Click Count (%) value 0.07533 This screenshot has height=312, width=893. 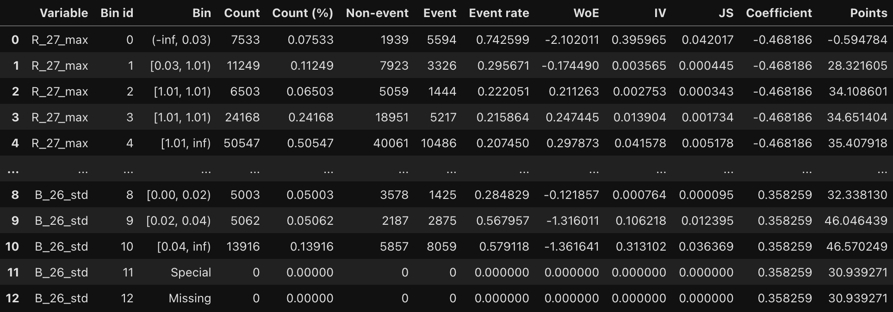click(310, 40)
